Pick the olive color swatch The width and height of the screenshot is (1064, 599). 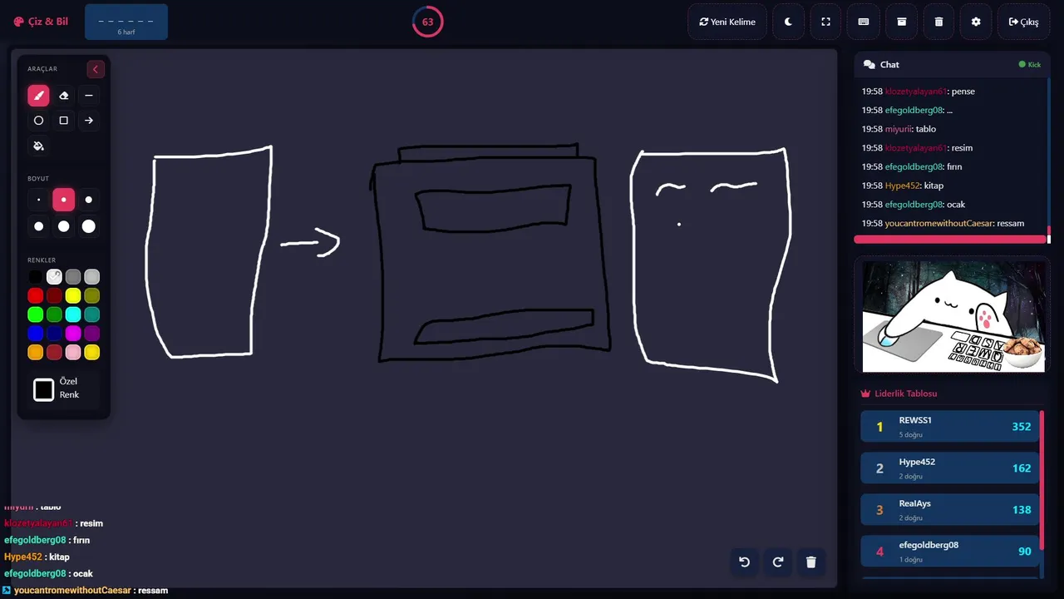click(92, 295)
